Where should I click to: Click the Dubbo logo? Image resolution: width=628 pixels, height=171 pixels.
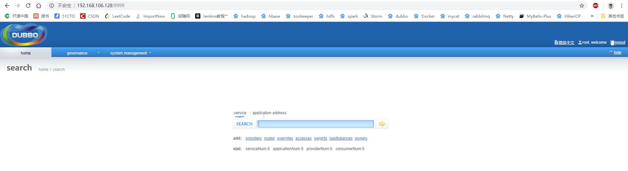coord(24,35)
